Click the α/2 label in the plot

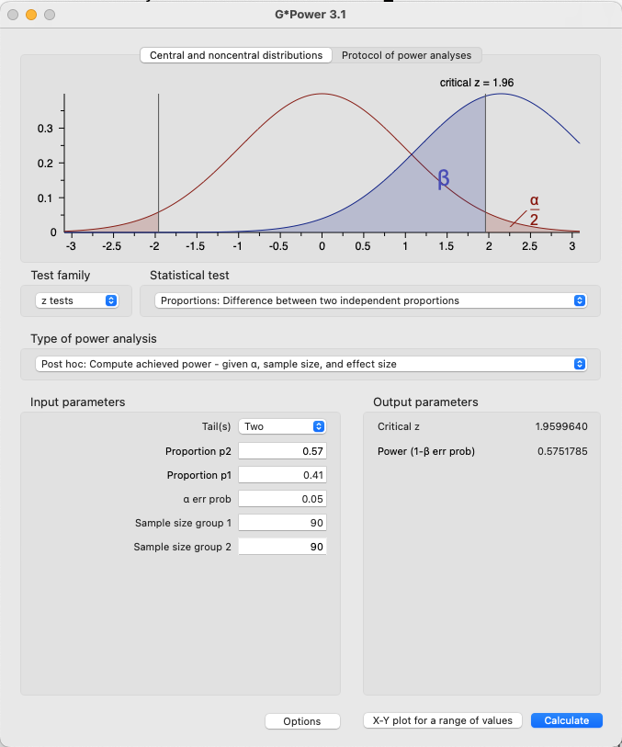click(534, 210)
